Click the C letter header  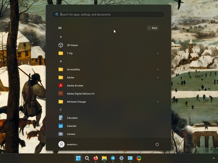coord(60,110)
